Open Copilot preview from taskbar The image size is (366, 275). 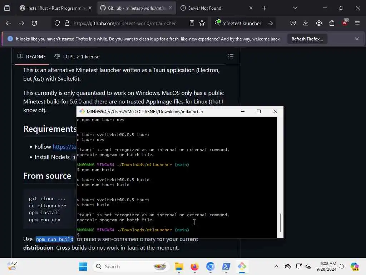pyautogui.click(x=355, y=266)
